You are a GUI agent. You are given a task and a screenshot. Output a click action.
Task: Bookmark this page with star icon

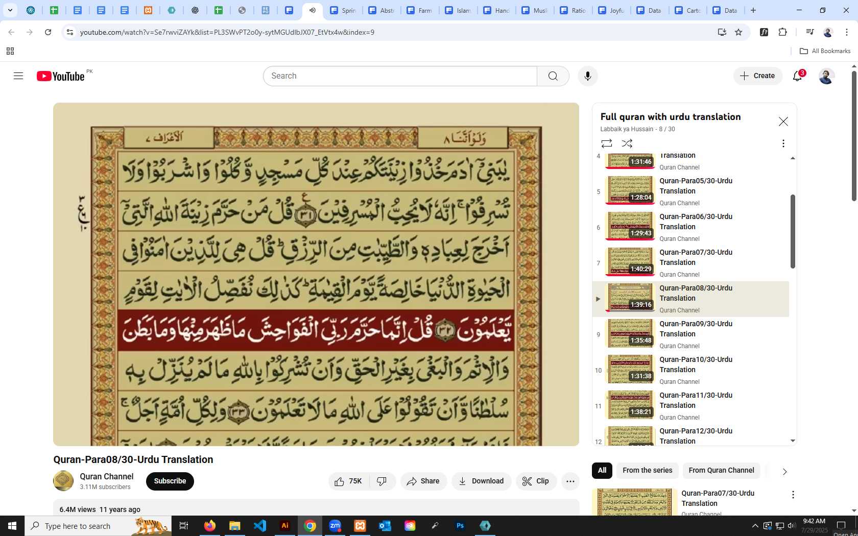pos(738,32)
